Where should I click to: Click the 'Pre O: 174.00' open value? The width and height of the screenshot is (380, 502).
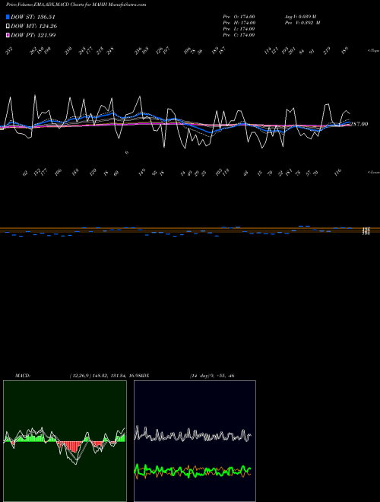(x=239, y=17)
